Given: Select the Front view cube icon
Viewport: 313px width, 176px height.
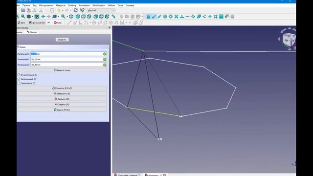Looking at the screenshot, I should click(x=78, y=17).
